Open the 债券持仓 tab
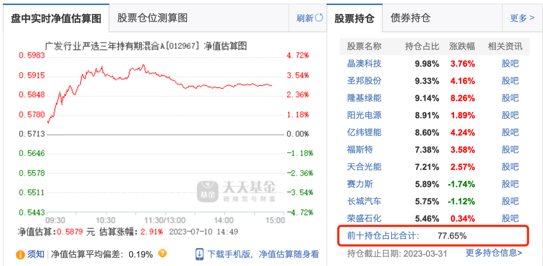Viewport: 543px width, 266px height. [x=410, y=18]
